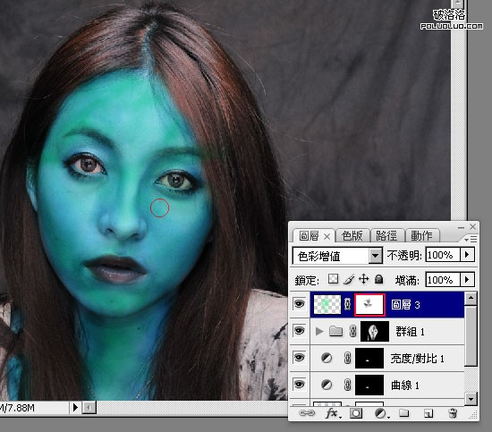Select the 群組 1 layer name
The width and height of the screenshot is (492, 432).
tap(410, 332)
